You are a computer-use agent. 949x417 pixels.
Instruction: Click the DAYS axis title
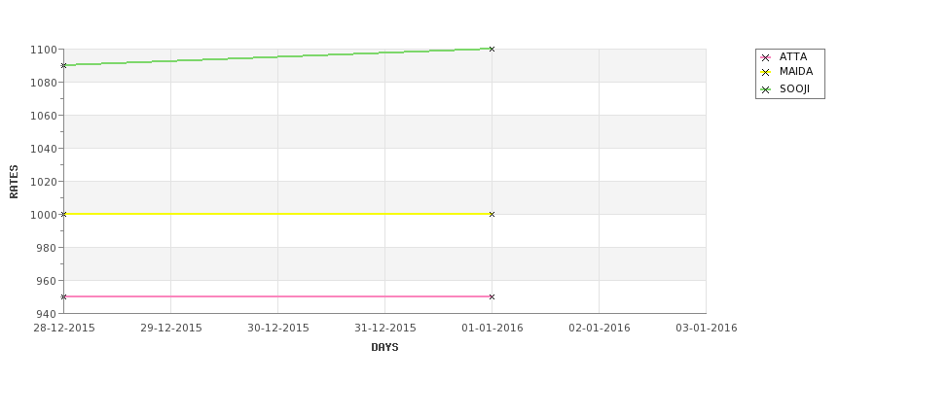pyautogui.click(x=384, y=347)
